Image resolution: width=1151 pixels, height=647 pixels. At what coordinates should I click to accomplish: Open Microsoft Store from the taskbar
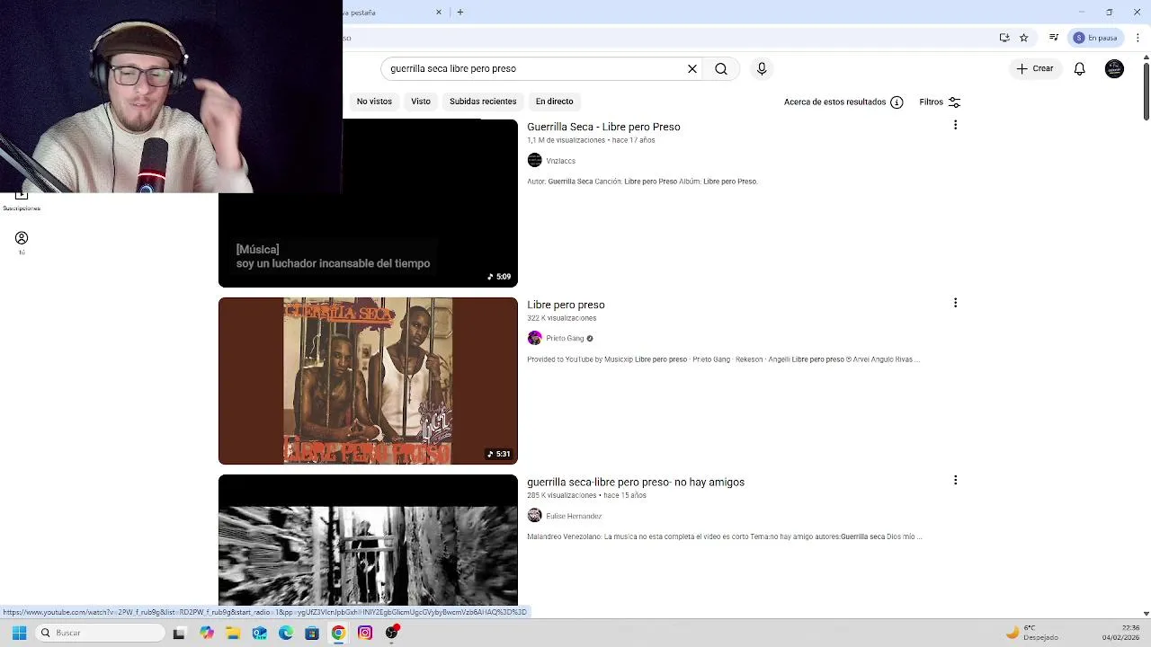coord(312,633)
